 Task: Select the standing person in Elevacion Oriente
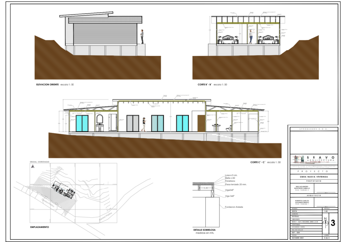pos(142,37)
